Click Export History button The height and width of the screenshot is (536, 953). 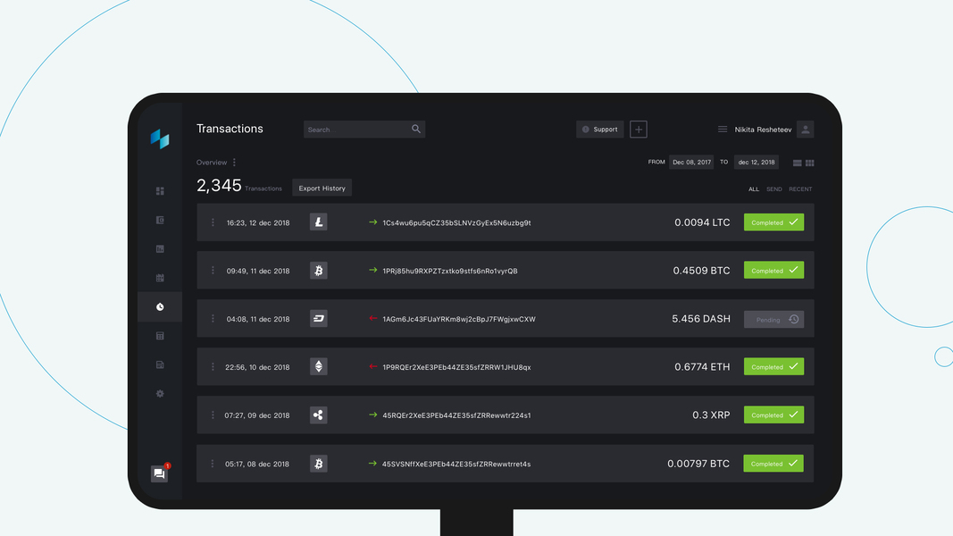[322, 188]
